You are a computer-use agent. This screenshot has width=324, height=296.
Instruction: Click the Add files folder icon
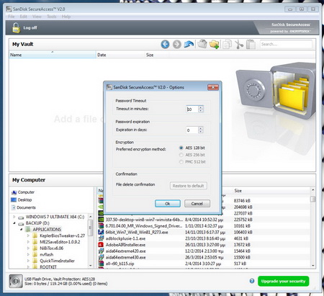click(214, 44)
